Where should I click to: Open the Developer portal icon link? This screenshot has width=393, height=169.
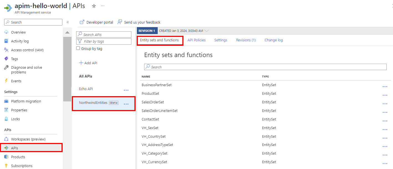pos(82,22)
